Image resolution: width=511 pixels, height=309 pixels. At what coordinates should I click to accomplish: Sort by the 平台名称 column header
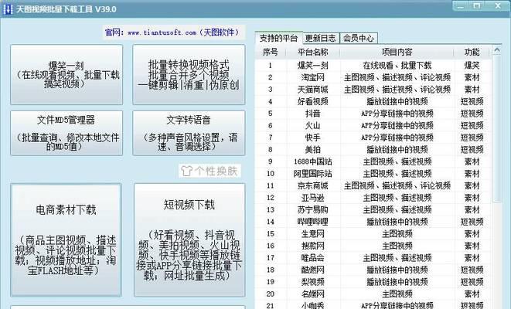[313, 52]
